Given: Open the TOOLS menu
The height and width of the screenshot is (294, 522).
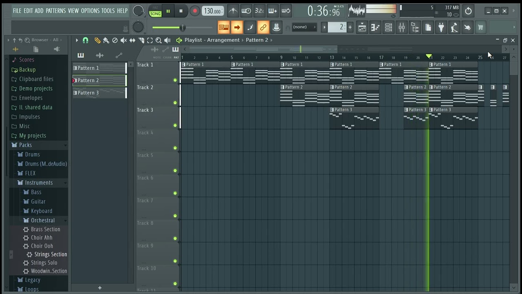Looking at the screenshot, I should pyautogui.click(x=108, y=11).
